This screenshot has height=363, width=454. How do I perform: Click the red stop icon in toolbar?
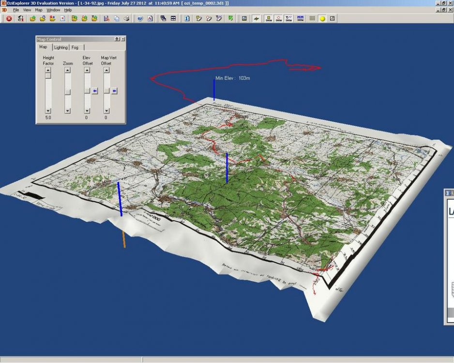pos(9,18)
